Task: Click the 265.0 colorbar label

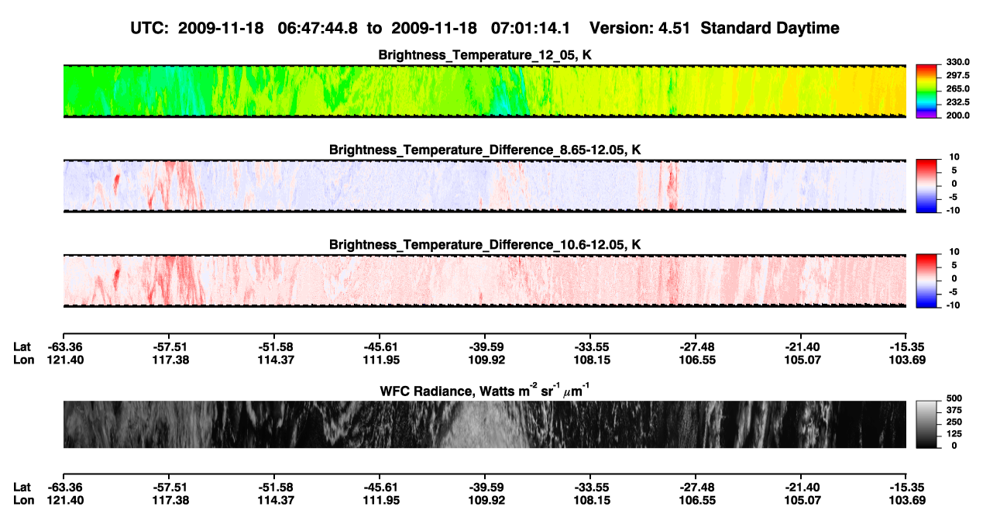Action: coord(957,88)
